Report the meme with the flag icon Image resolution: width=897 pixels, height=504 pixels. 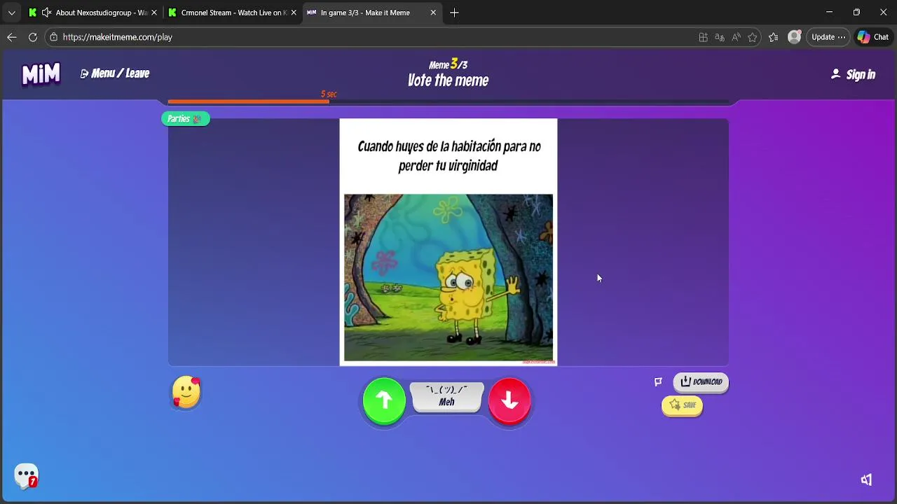click(x=658, y=381)
